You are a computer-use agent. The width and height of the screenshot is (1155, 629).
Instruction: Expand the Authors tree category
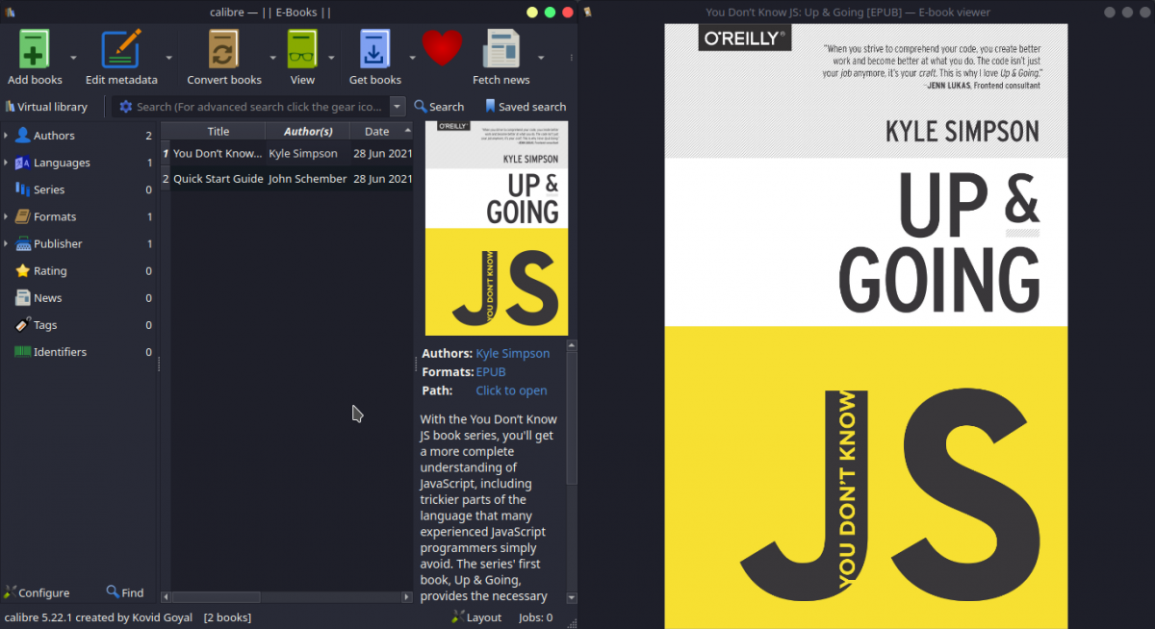click(6, 136)
